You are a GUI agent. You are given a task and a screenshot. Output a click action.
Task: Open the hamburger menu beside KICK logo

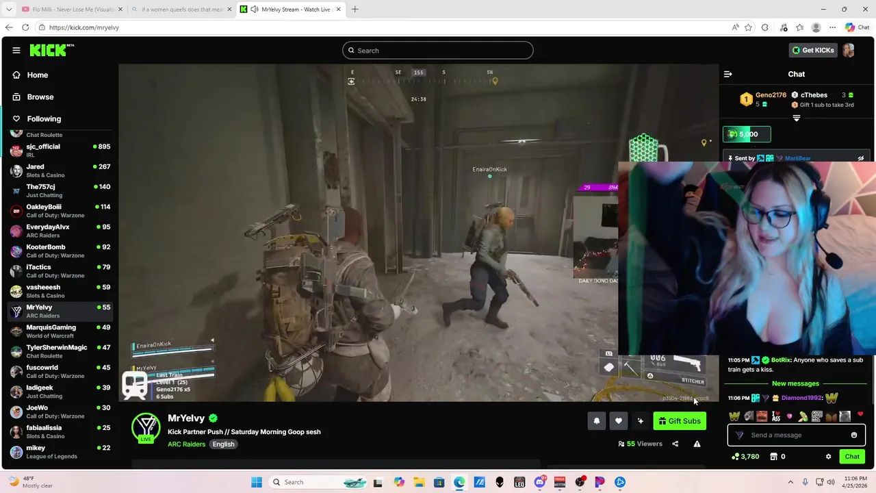point(16,50)
